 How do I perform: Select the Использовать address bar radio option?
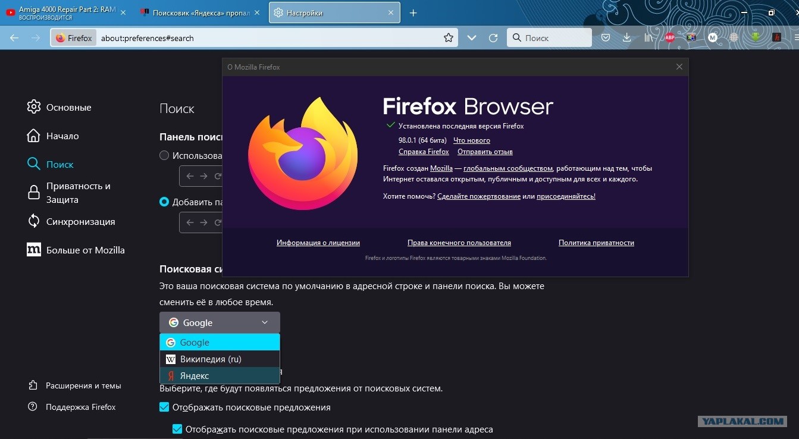pos(164,155)
